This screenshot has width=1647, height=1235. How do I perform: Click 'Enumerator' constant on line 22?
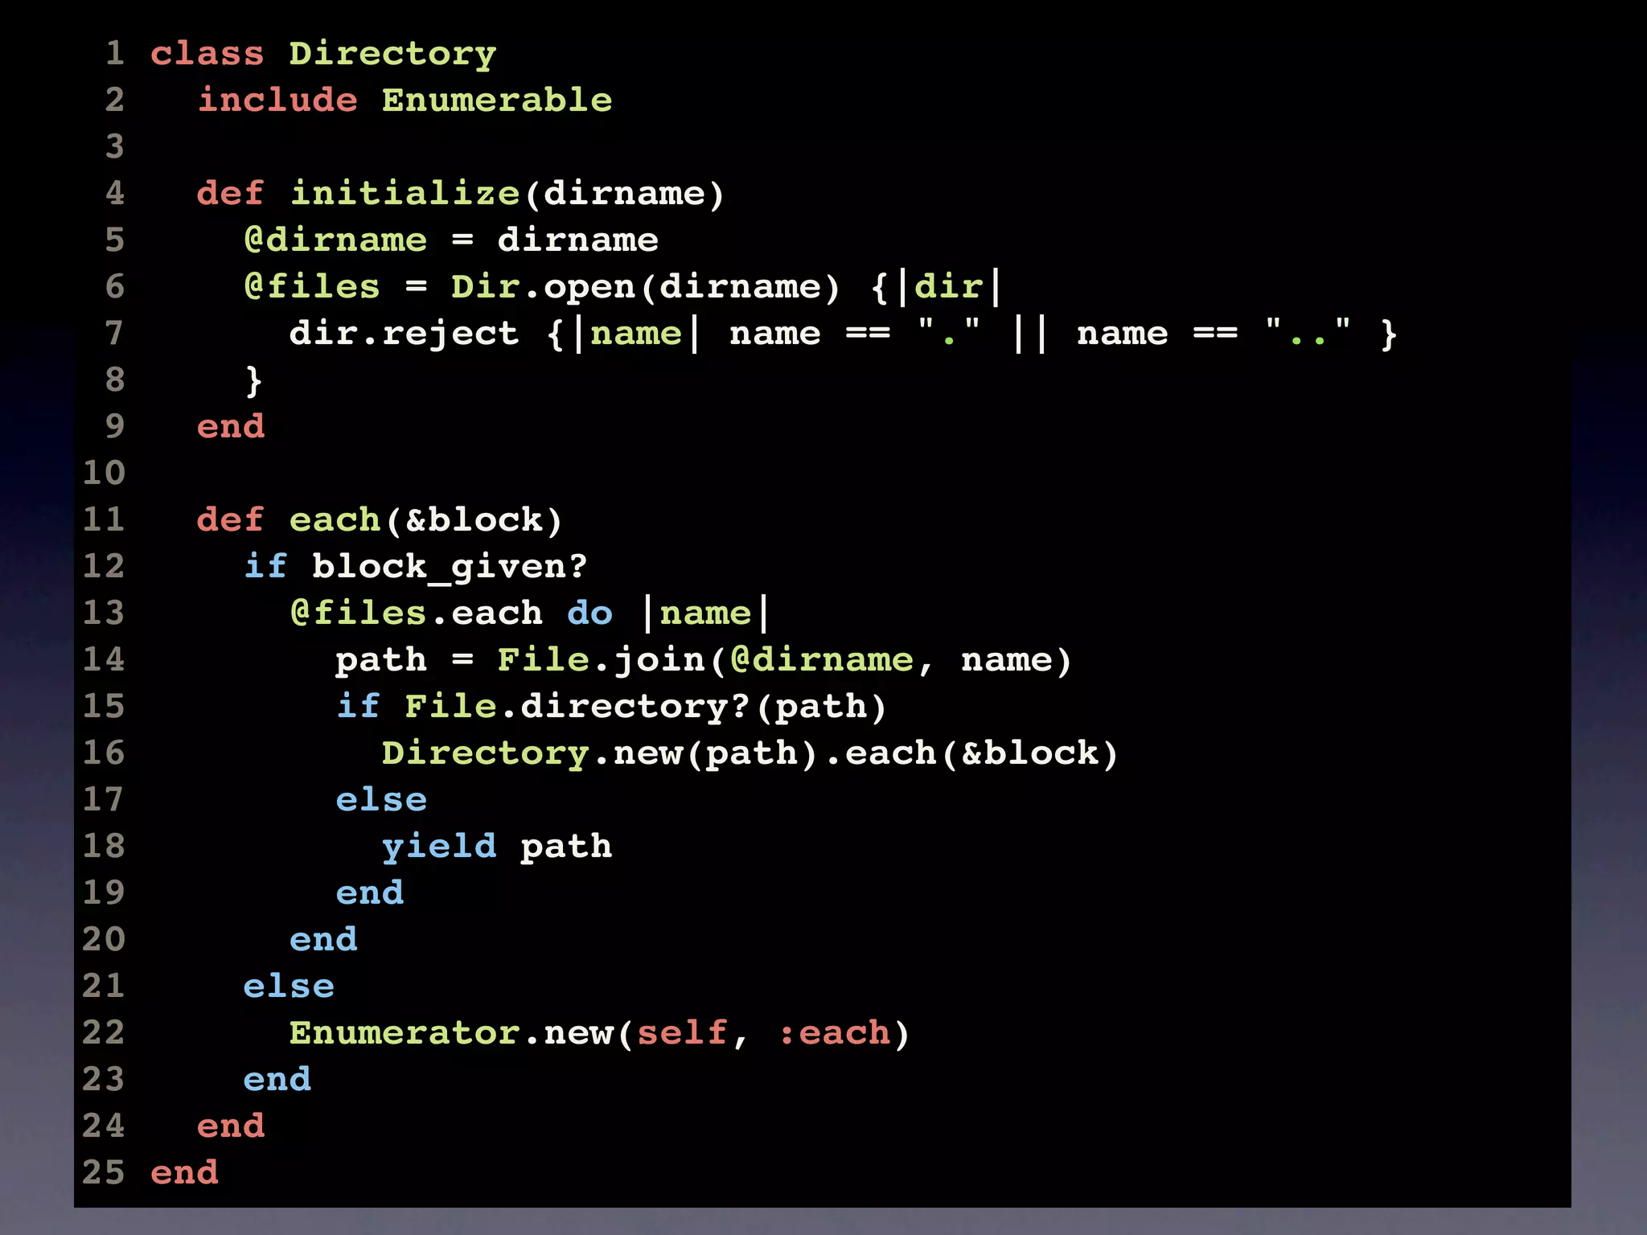pyautogui.click(x=405, y=1032)
